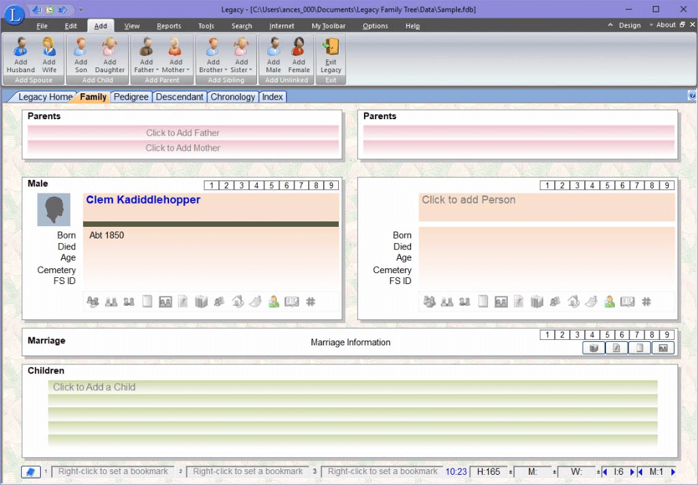Toggle tag 3 in spouse panel

(577, 185)
